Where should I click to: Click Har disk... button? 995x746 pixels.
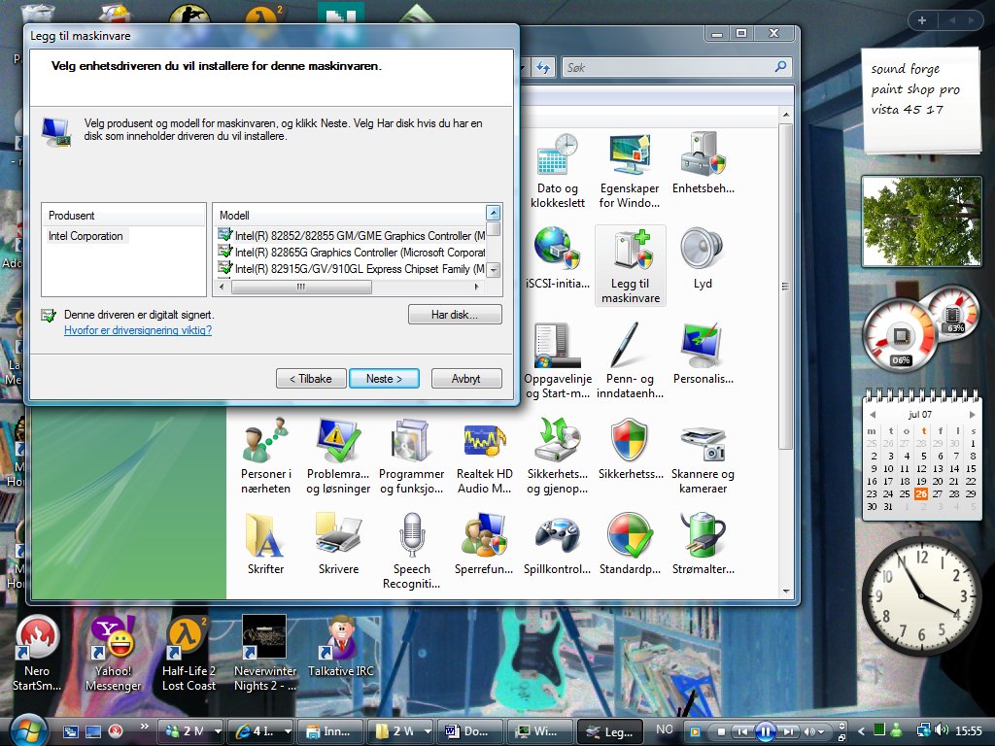[x=455, y=315]
